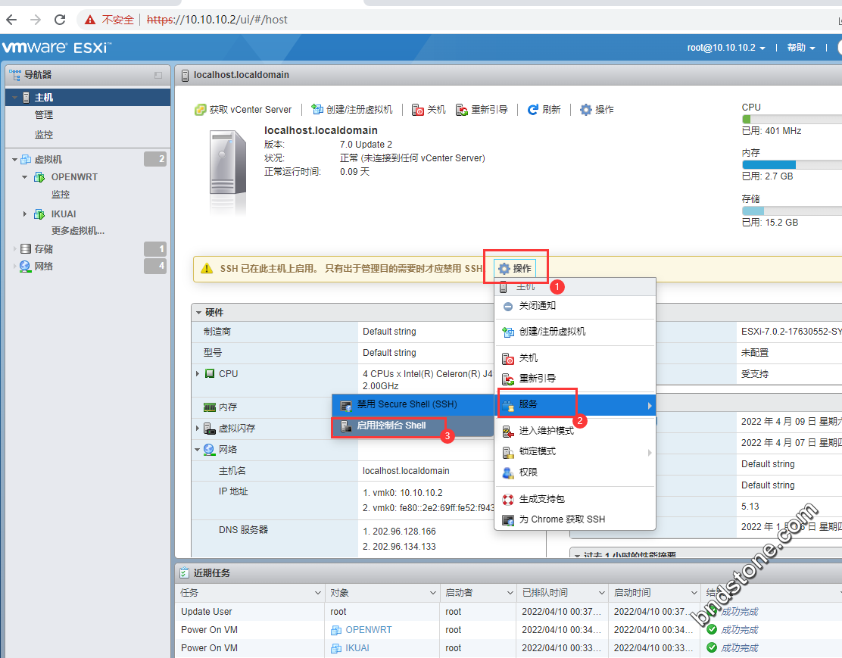Open the root@10.10.10.2 user dropdown
The height and width of the screenshot is (658, 842).
coord(726,48)
